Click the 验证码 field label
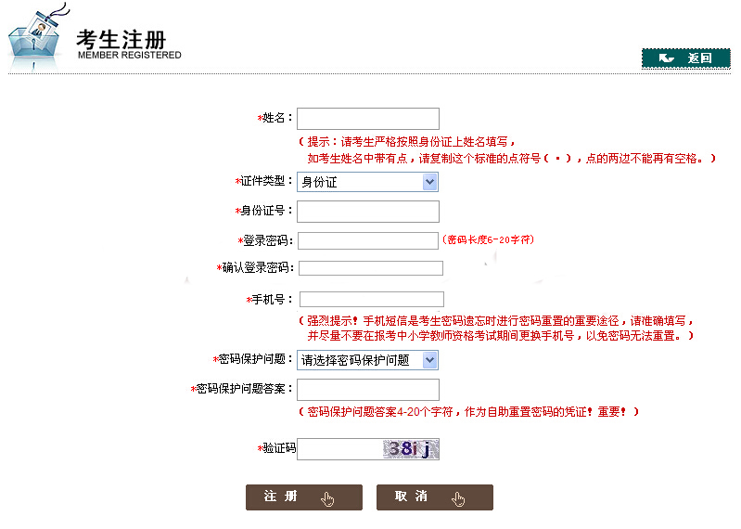 pyautogui.click(x=276, y=447)
